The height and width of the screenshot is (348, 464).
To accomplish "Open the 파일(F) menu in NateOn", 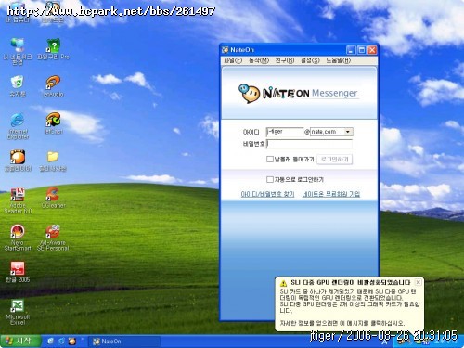I will [x=233, y=60].
